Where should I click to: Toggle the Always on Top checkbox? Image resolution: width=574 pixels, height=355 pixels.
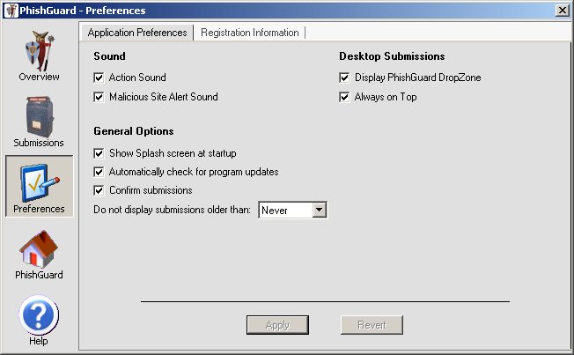click(x=344, y=97)
